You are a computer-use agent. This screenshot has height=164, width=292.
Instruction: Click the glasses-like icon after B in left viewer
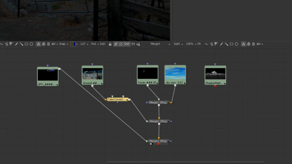click(x=54, y=44)
